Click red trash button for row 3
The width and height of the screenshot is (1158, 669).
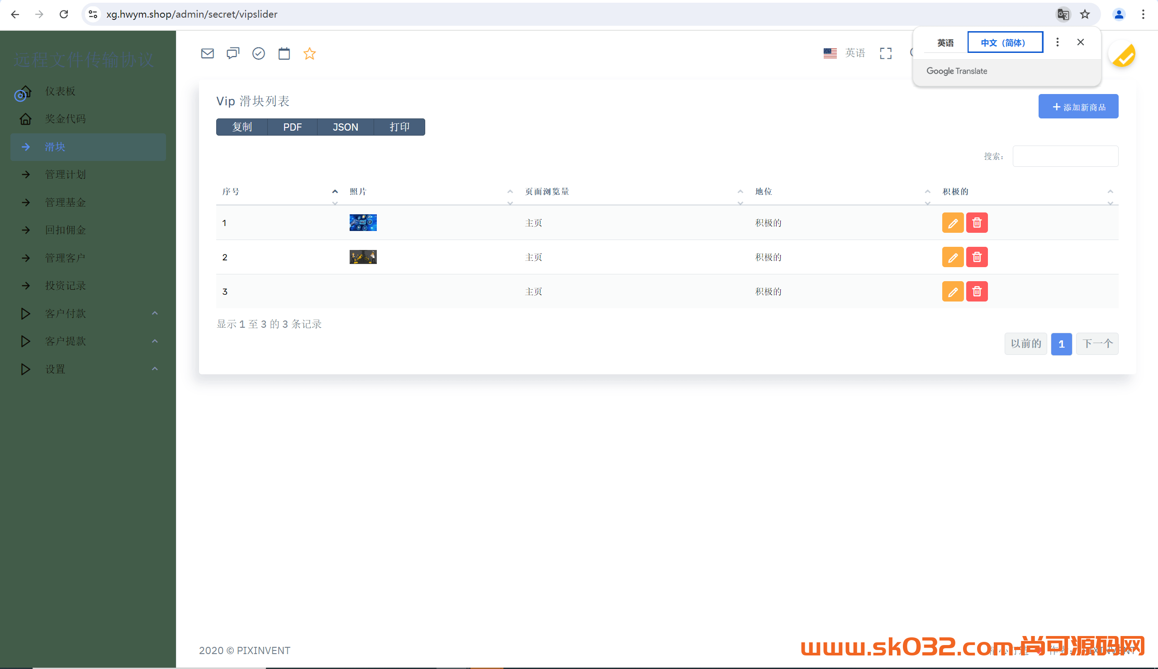(977, 292)
